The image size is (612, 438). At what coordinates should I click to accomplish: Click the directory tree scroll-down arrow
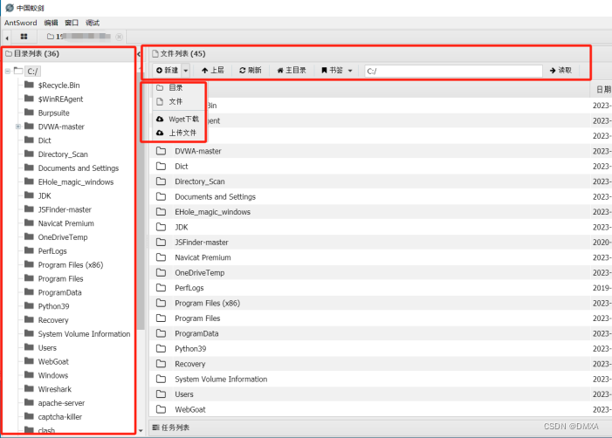tap(141, 431)
